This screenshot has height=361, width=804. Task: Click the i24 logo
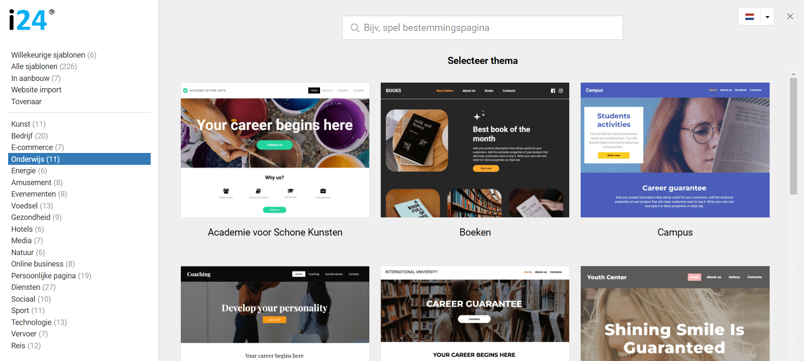[32, 19]
